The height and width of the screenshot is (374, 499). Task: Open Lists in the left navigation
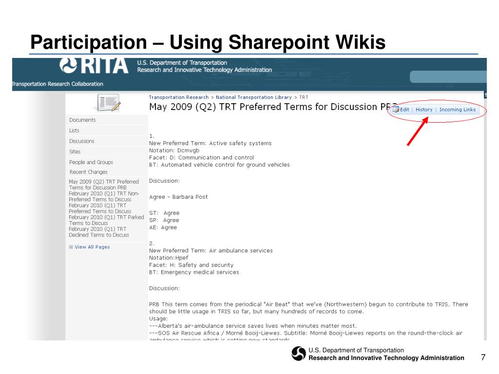tap(74, 131)
